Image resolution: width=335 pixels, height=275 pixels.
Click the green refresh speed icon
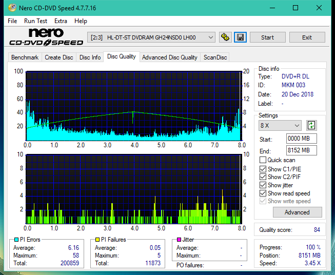tap(311, 125)
